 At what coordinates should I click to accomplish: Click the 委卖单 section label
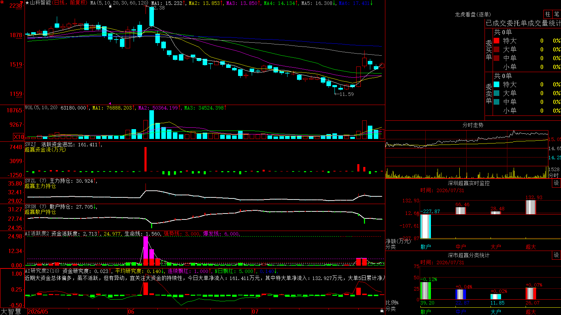(489, 93)
